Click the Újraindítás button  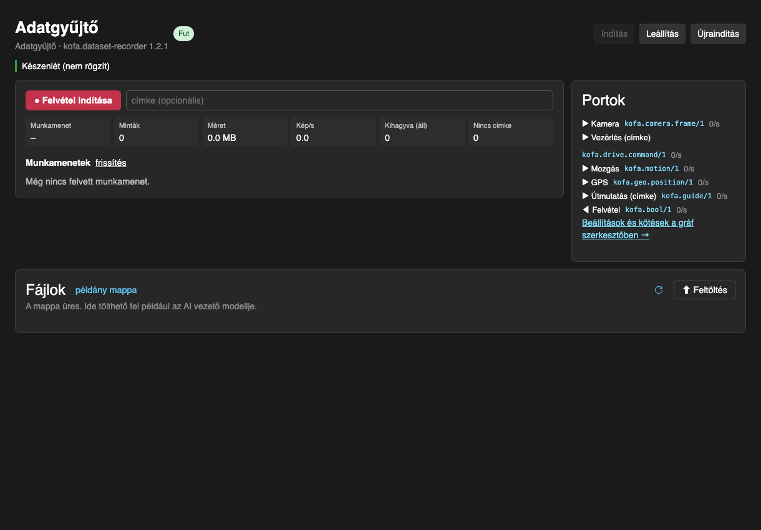tap(718, 34)
